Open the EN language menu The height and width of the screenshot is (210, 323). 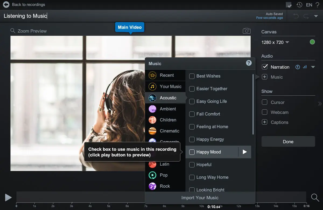[x=309, y=5]
